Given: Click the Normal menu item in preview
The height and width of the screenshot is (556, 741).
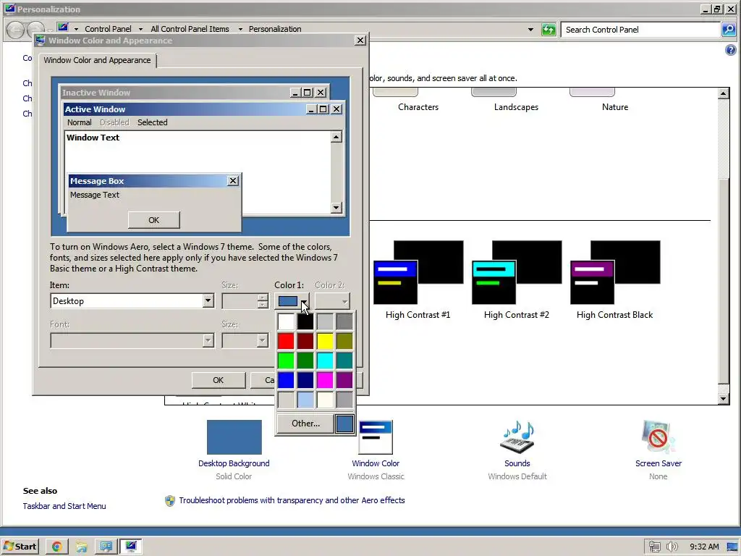Looking at the screenshot, I should [x=80, y=122].
